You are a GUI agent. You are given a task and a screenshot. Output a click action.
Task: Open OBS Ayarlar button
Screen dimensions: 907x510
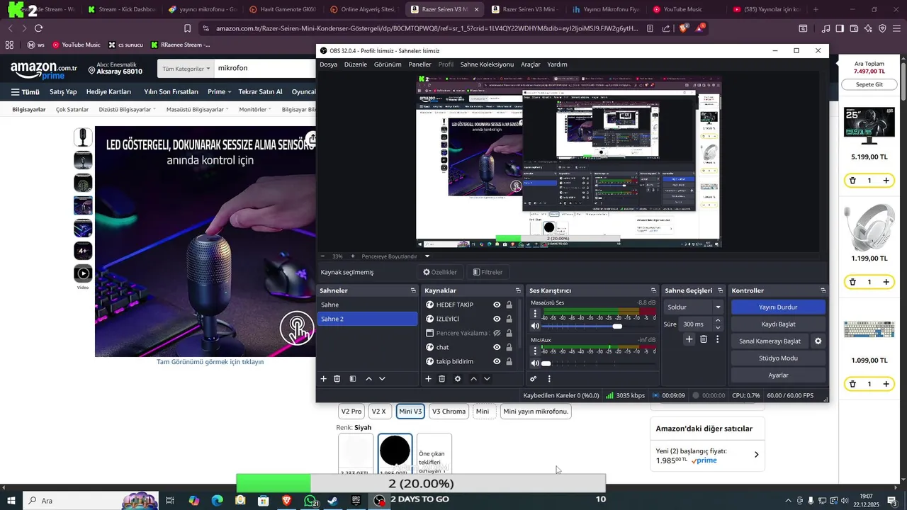[778, 375]
